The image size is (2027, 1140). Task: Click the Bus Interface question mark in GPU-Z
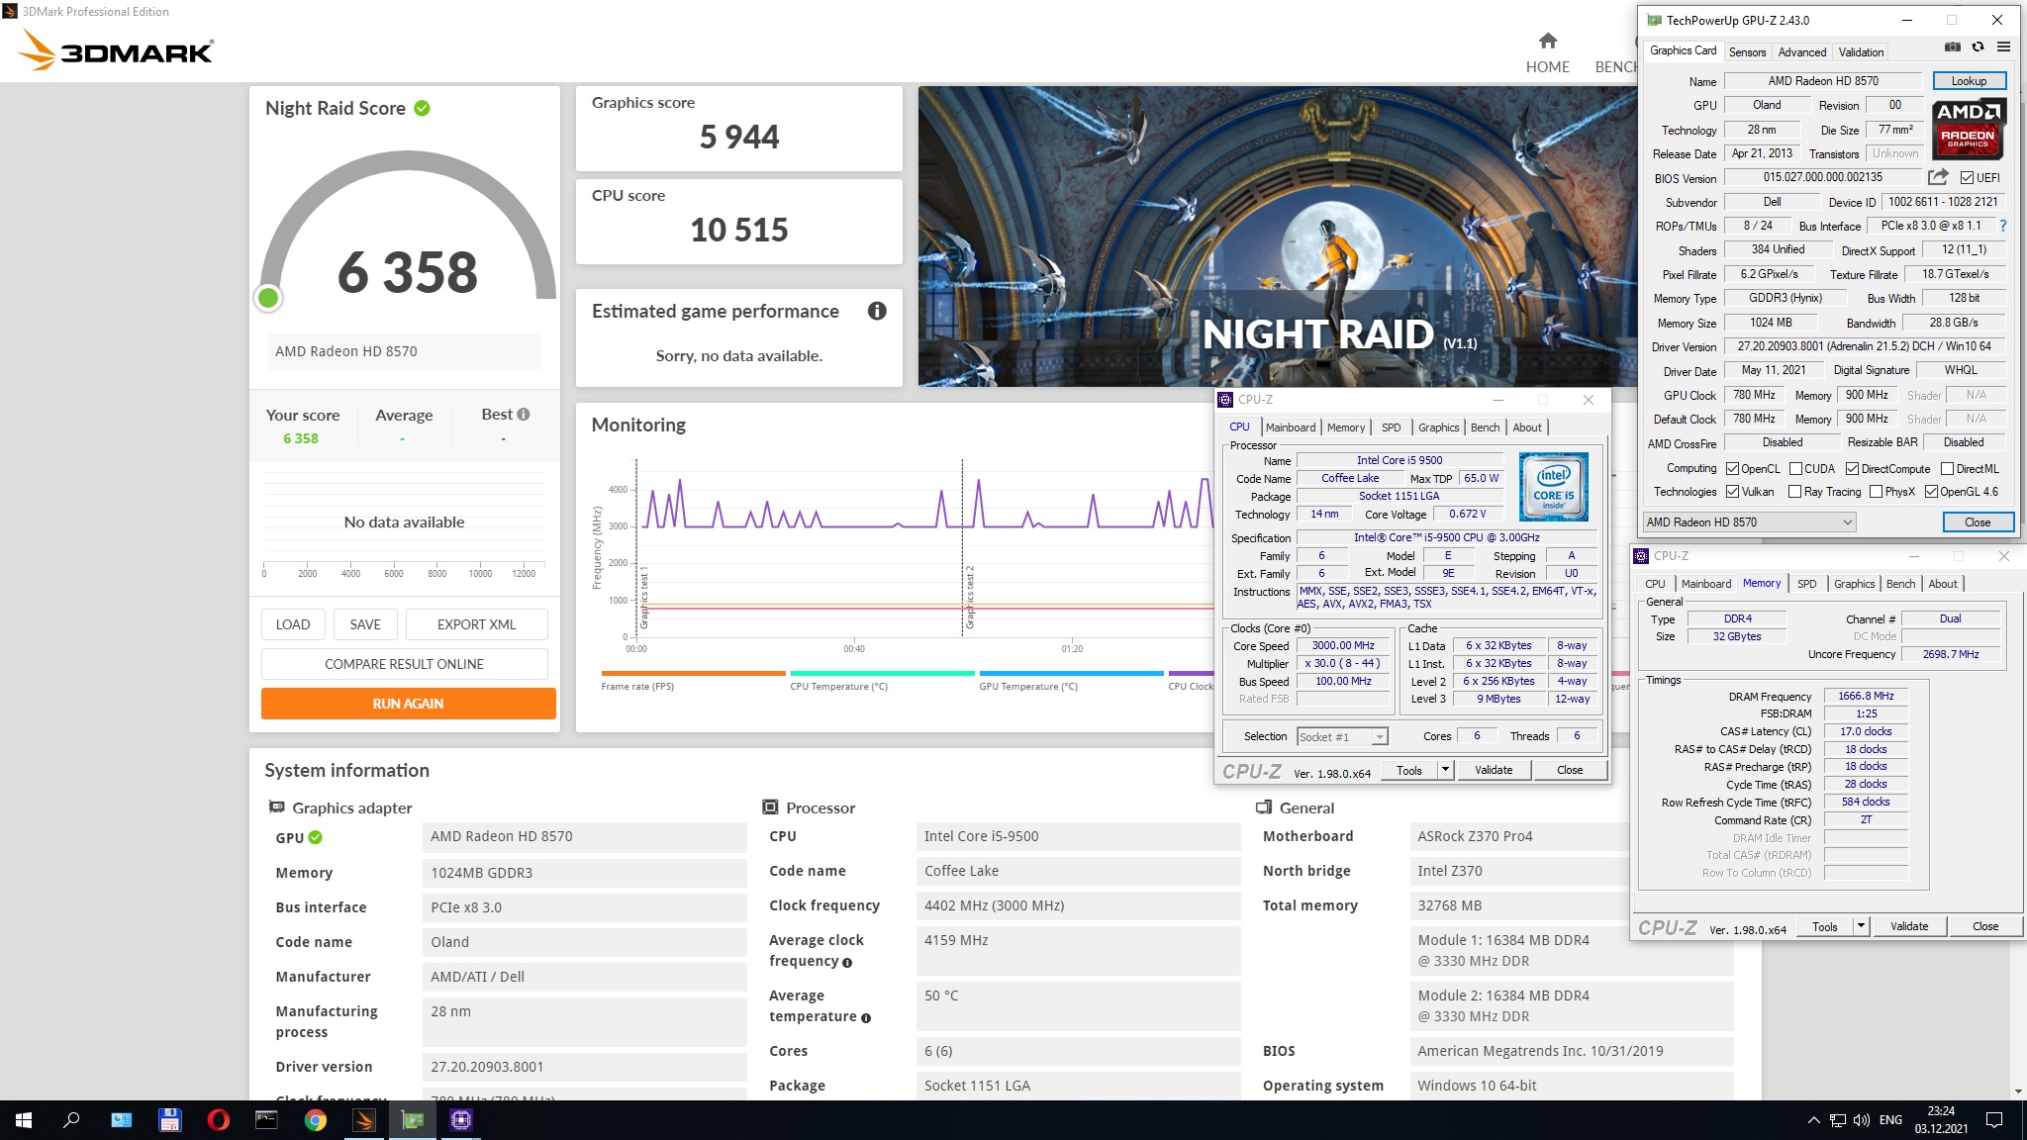pos(2003,226)
